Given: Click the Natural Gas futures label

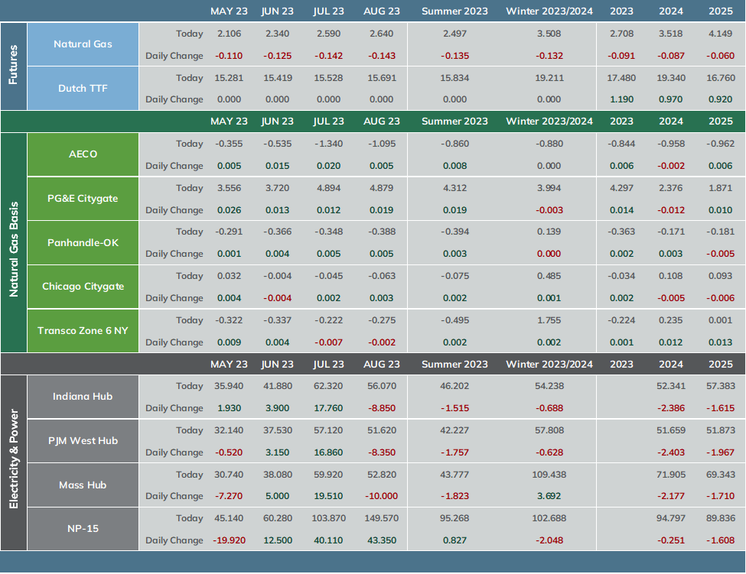Looking at the screenshot, I should click(x=83, y=44).
